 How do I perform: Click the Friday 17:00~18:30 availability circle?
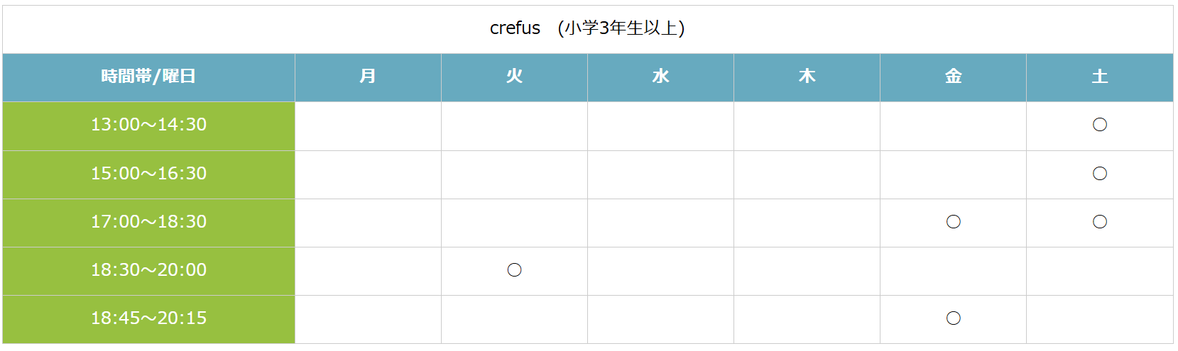pyautogui.click(x=953, y=222)
